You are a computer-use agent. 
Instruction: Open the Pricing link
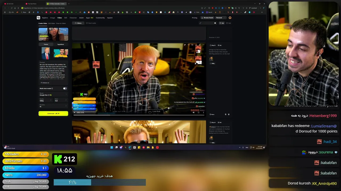coord(194,18)
